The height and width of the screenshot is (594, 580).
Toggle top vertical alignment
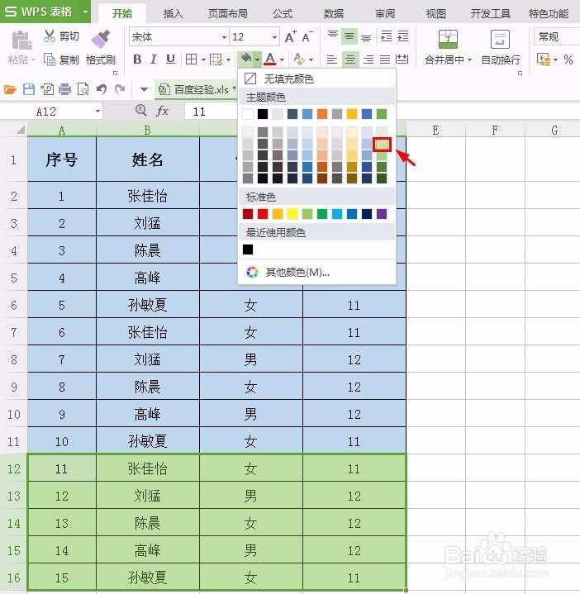[x=333, y=36]
